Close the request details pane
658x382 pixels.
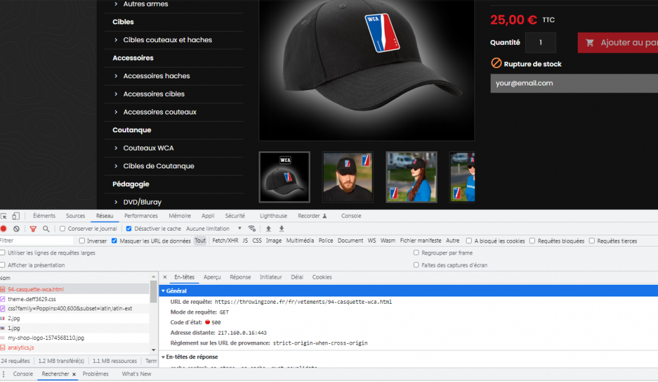[165, 277]
